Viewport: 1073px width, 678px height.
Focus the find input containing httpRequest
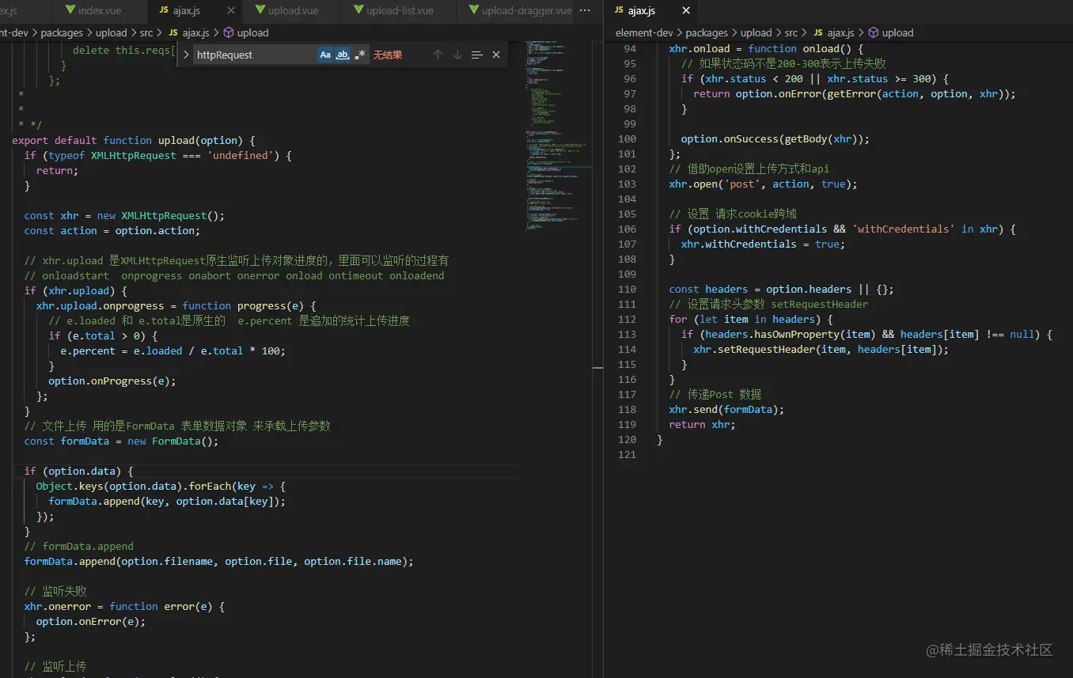pos(253,55)
